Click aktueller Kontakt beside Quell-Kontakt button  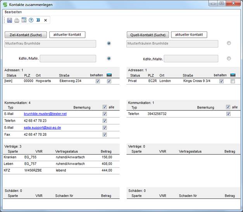189,35
